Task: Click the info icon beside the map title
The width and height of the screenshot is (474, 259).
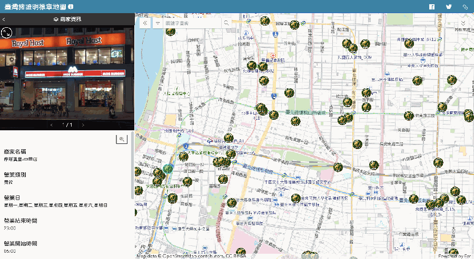Action: [71, 7]
